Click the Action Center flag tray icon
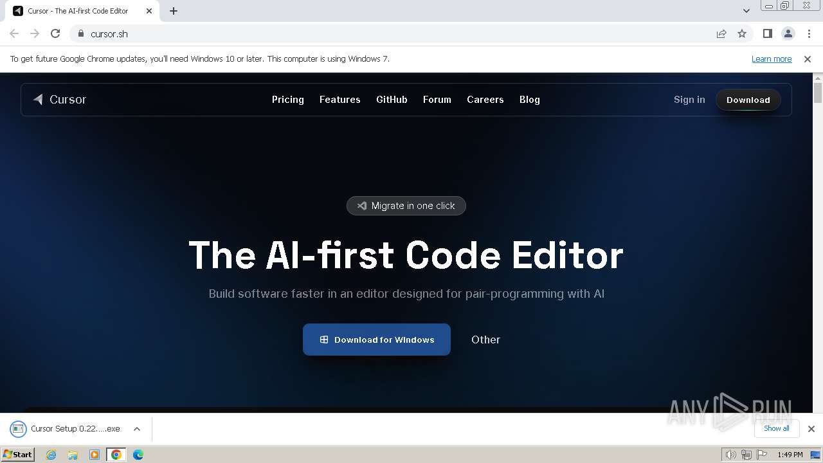 762,455
